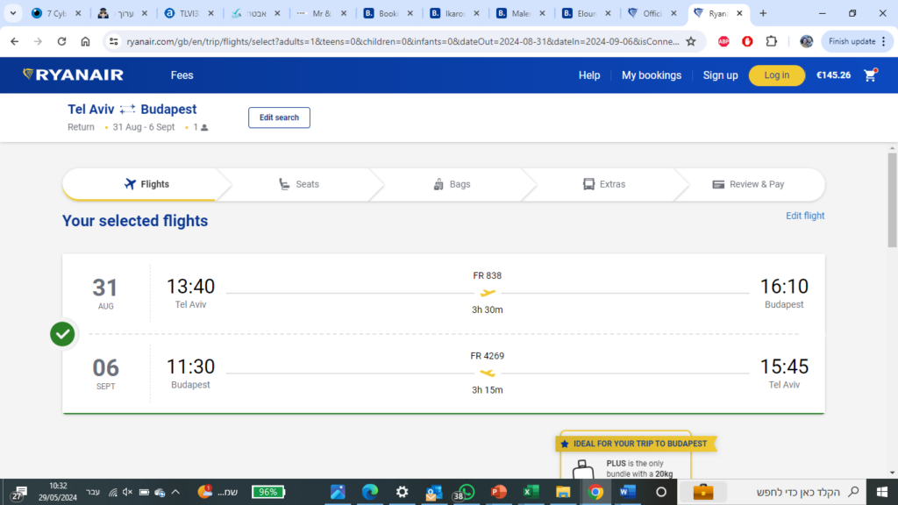Open My bookings link

pyautogui.click(x=652, y=75)
